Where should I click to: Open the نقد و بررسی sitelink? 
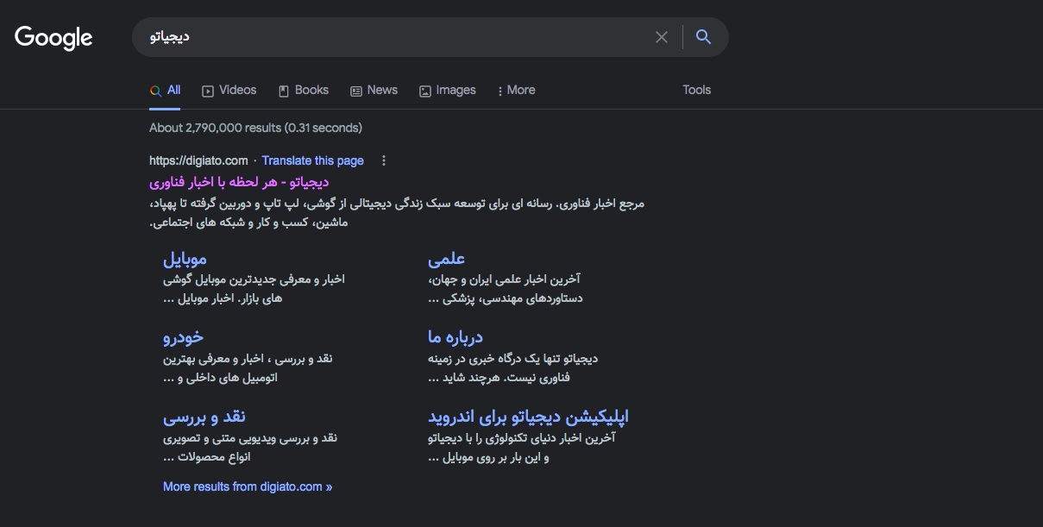(x=204, y=417)
